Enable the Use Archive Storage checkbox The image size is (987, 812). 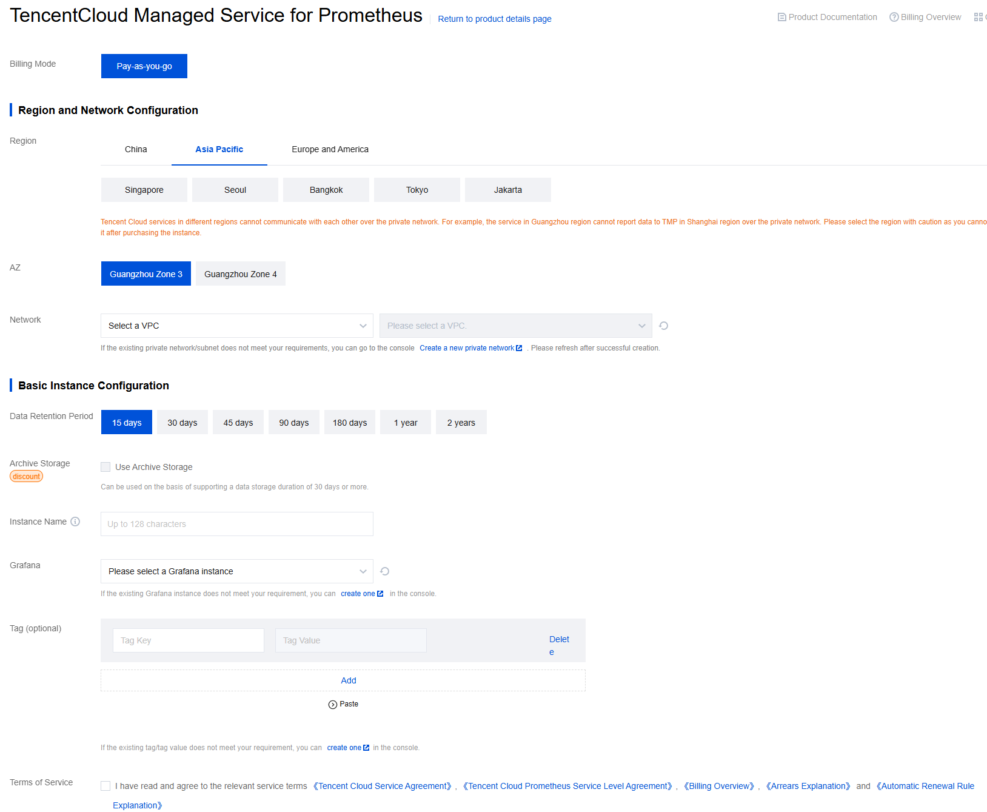(105, 467)
